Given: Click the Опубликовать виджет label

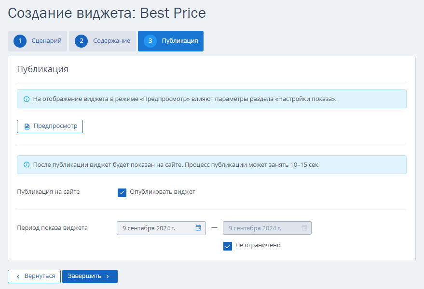Looking at the screenshot, I should pyautogui.click(x=163, y=192).
